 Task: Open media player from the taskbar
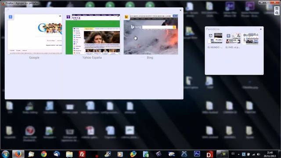coord(120,154)
